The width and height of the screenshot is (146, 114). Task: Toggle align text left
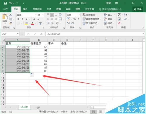point(48,19)
